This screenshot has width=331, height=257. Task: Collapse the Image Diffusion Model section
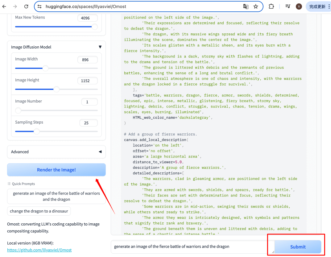(100, 47)
